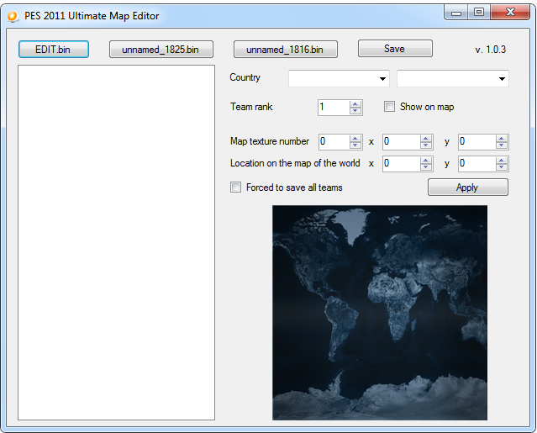Increase the Team rank value
The width and height of the screenshot is (537, 433).
tap(355, 104)
